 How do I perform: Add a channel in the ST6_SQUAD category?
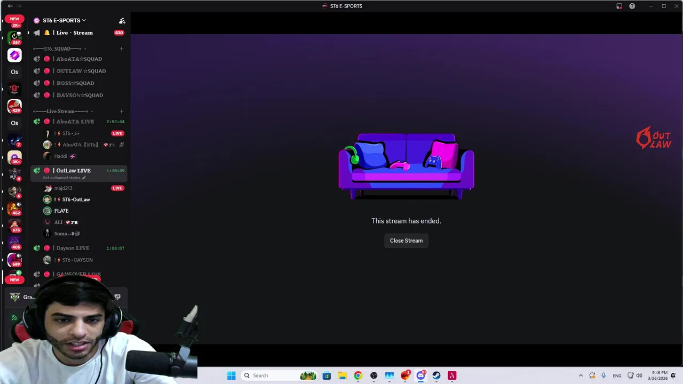[121, 49]
